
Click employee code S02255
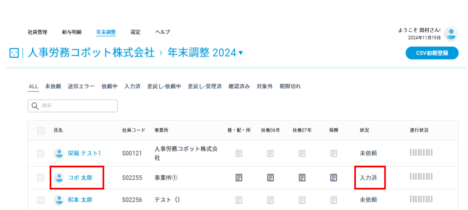click(x=132, y=178)
